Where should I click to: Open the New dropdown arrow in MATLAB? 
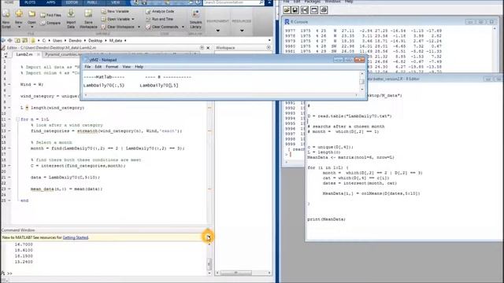19,27
